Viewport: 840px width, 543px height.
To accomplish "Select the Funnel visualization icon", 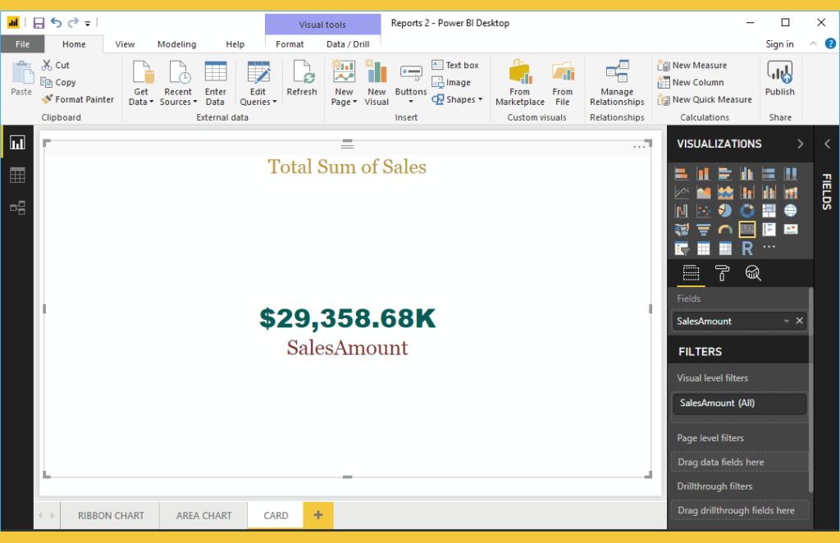I will tap(704, 230).
